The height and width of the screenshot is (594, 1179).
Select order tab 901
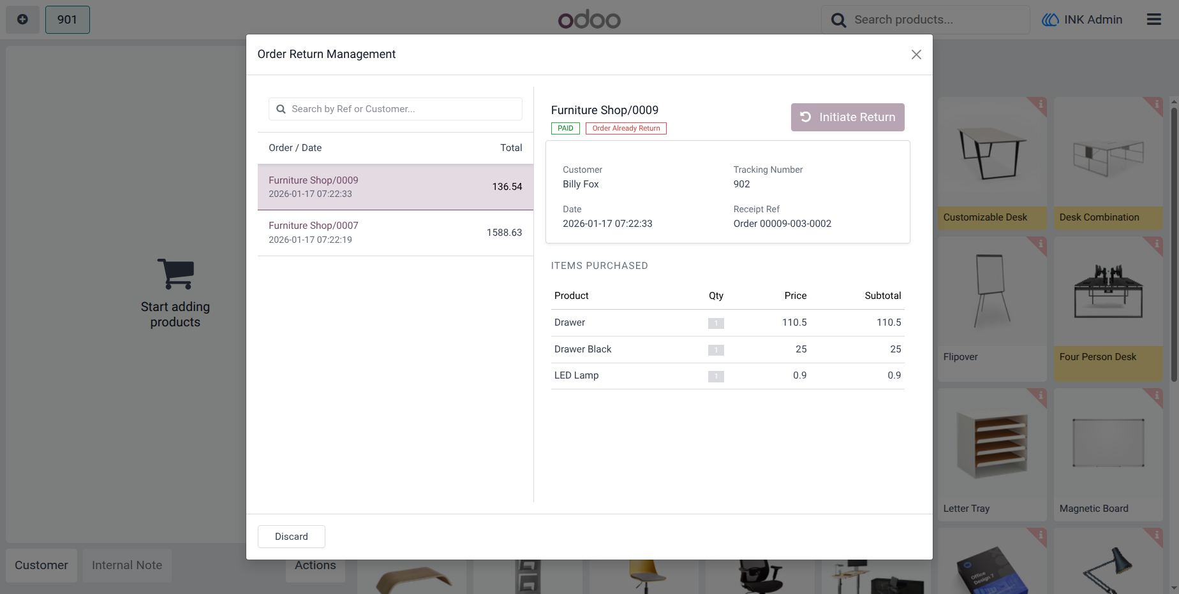pyautogui.click(x=68, y=20)
